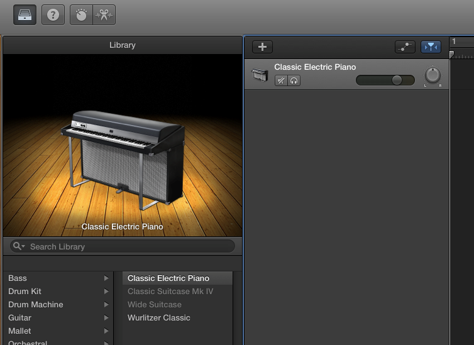Screen dimensions: 474x345
Task: Toggle Catch Playhead blue button
Action: coord(431,47)
